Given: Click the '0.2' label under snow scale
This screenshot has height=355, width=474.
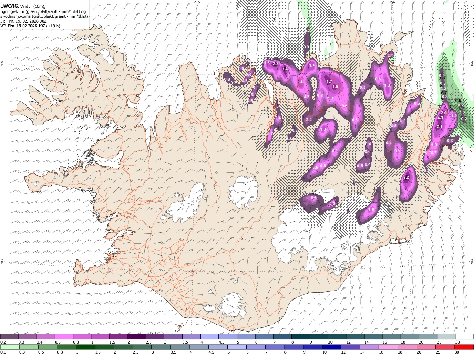Looking at the screenshot, I should (3, 342).
